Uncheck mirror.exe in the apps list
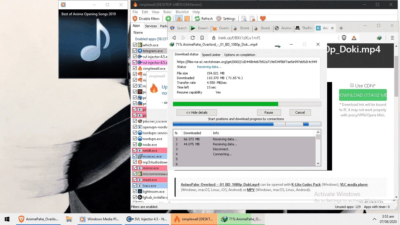This screenshot has width=400, height=225. coord(135,168)
